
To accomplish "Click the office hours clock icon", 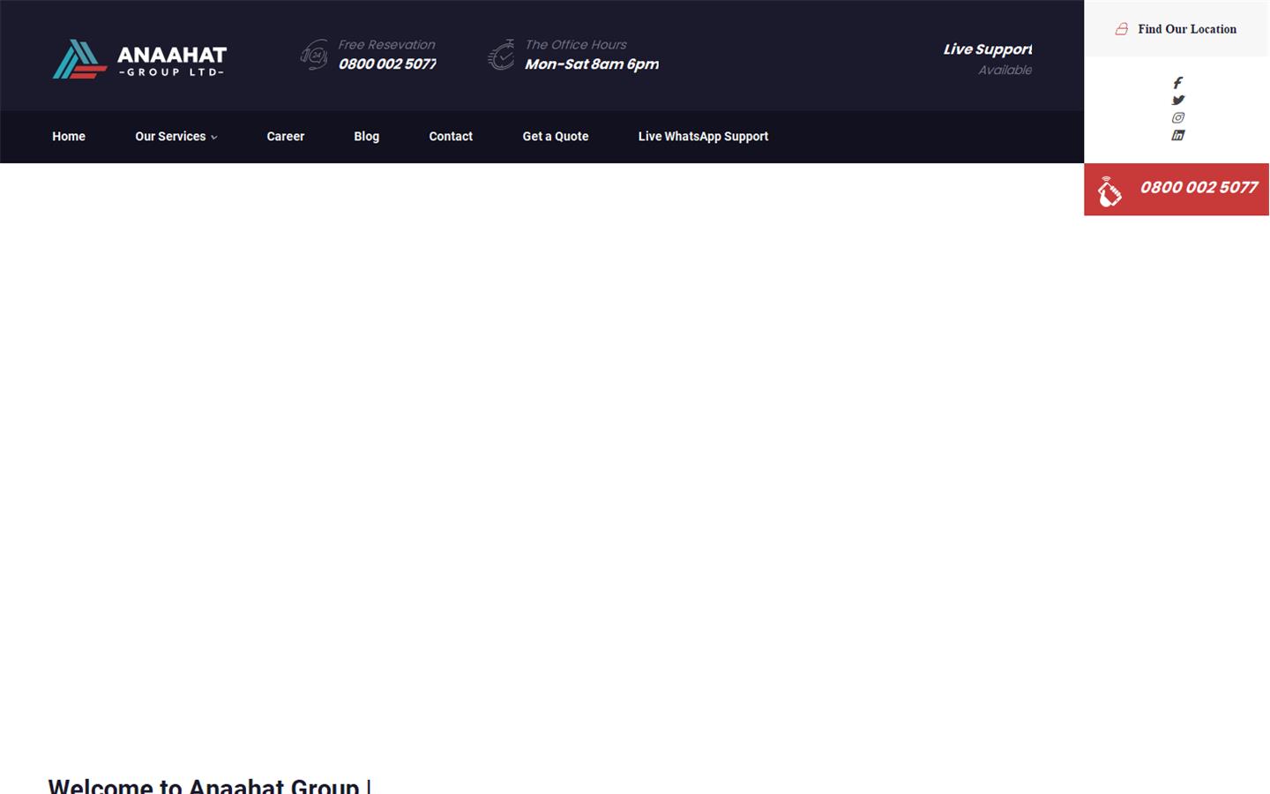I will [501, 55].
